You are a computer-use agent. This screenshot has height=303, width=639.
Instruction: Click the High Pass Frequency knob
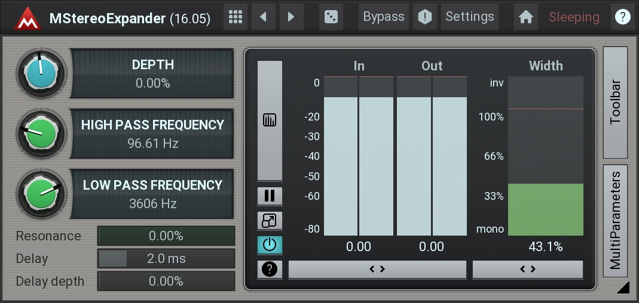41,134
